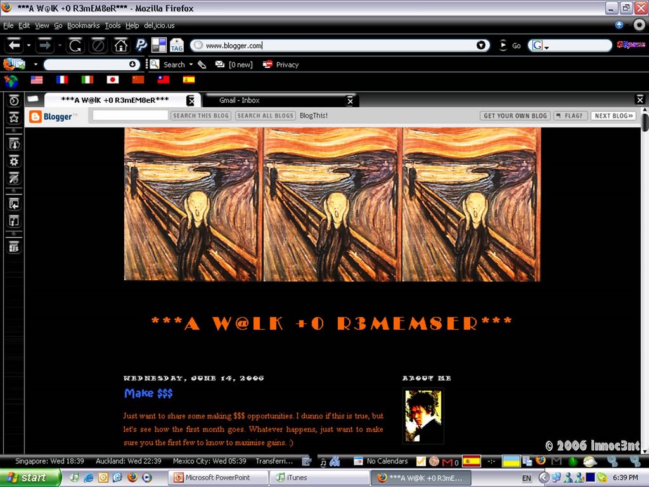Viewport: 649px width, 487px height.
Task: Select the France flag icon
Action: (62, 79)
